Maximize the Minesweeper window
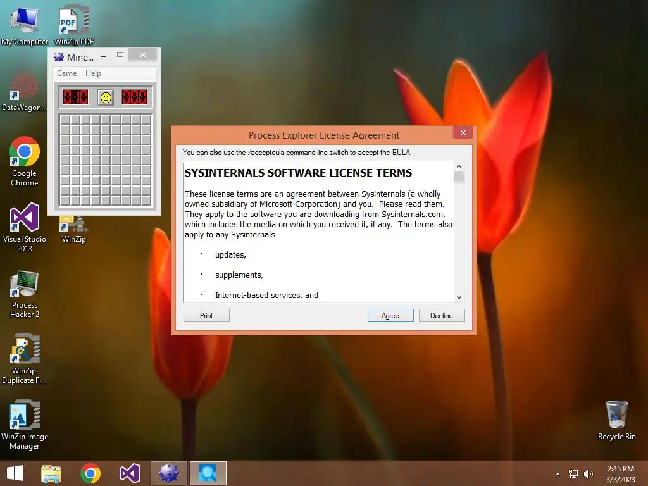The height and width of the screenshot is (486, 648). click(x=120, y=55)
